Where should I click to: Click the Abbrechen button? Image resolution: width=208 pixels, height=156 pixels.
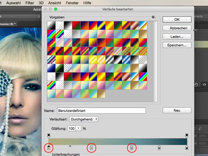pos(177,28)
